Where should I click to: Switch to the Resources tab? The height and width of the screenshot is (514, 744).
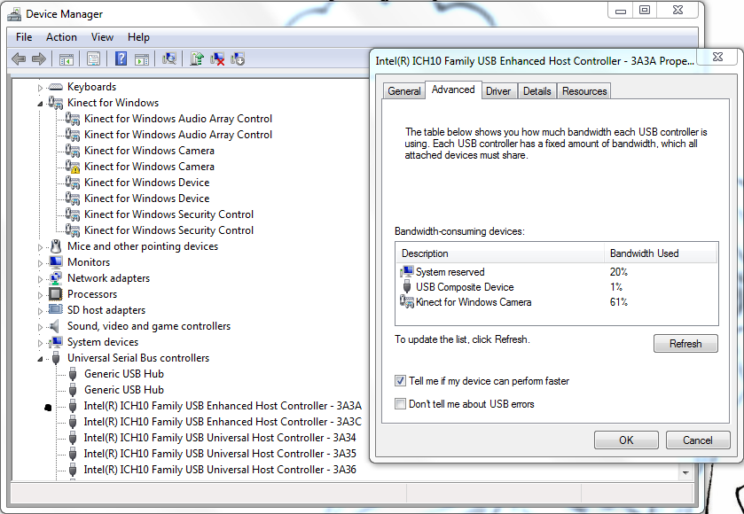pos(584,91)
